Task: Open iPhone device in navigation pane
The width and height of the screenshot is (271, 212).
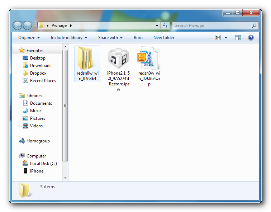Action: pos(37,171)
